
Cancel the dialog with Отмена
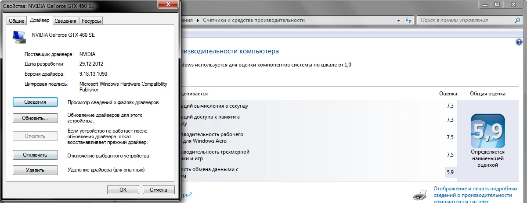coord(159,190)
